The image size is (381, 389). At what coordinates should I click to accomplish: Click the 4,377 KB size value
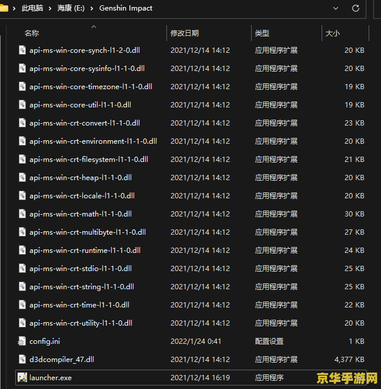pos(349,360)
